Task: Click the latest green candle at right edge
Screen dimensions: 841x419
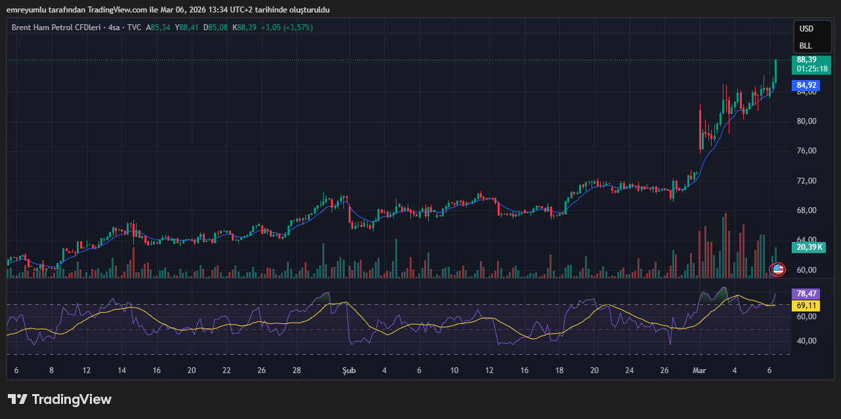Action: coord(775,69)
